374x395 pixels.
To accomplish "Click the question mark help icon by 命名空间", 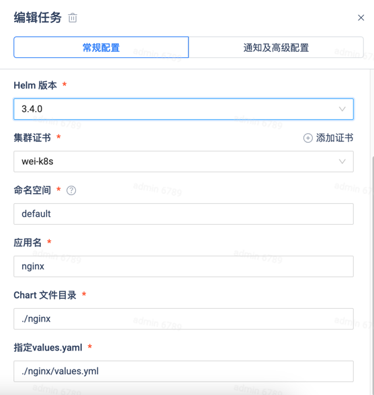I will click(x=71, y=190).
